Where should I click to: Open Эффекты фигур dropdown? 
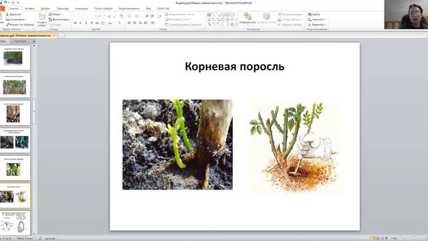[290, 25]
